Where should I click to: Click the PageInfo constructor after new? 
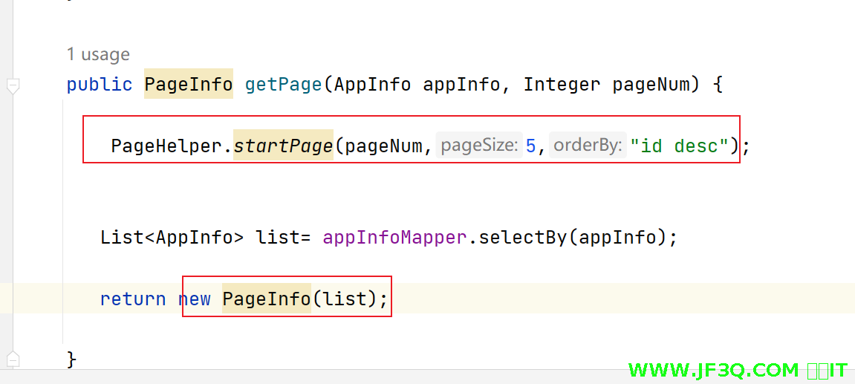click(x=266, y=299)
